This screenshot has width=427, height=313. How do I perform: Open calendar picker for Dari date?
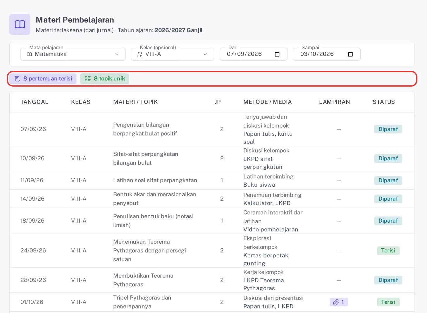click(277, 54)
